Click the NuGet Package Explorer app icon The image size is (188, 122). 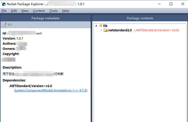pyautogui.click(x=3, y=4)
